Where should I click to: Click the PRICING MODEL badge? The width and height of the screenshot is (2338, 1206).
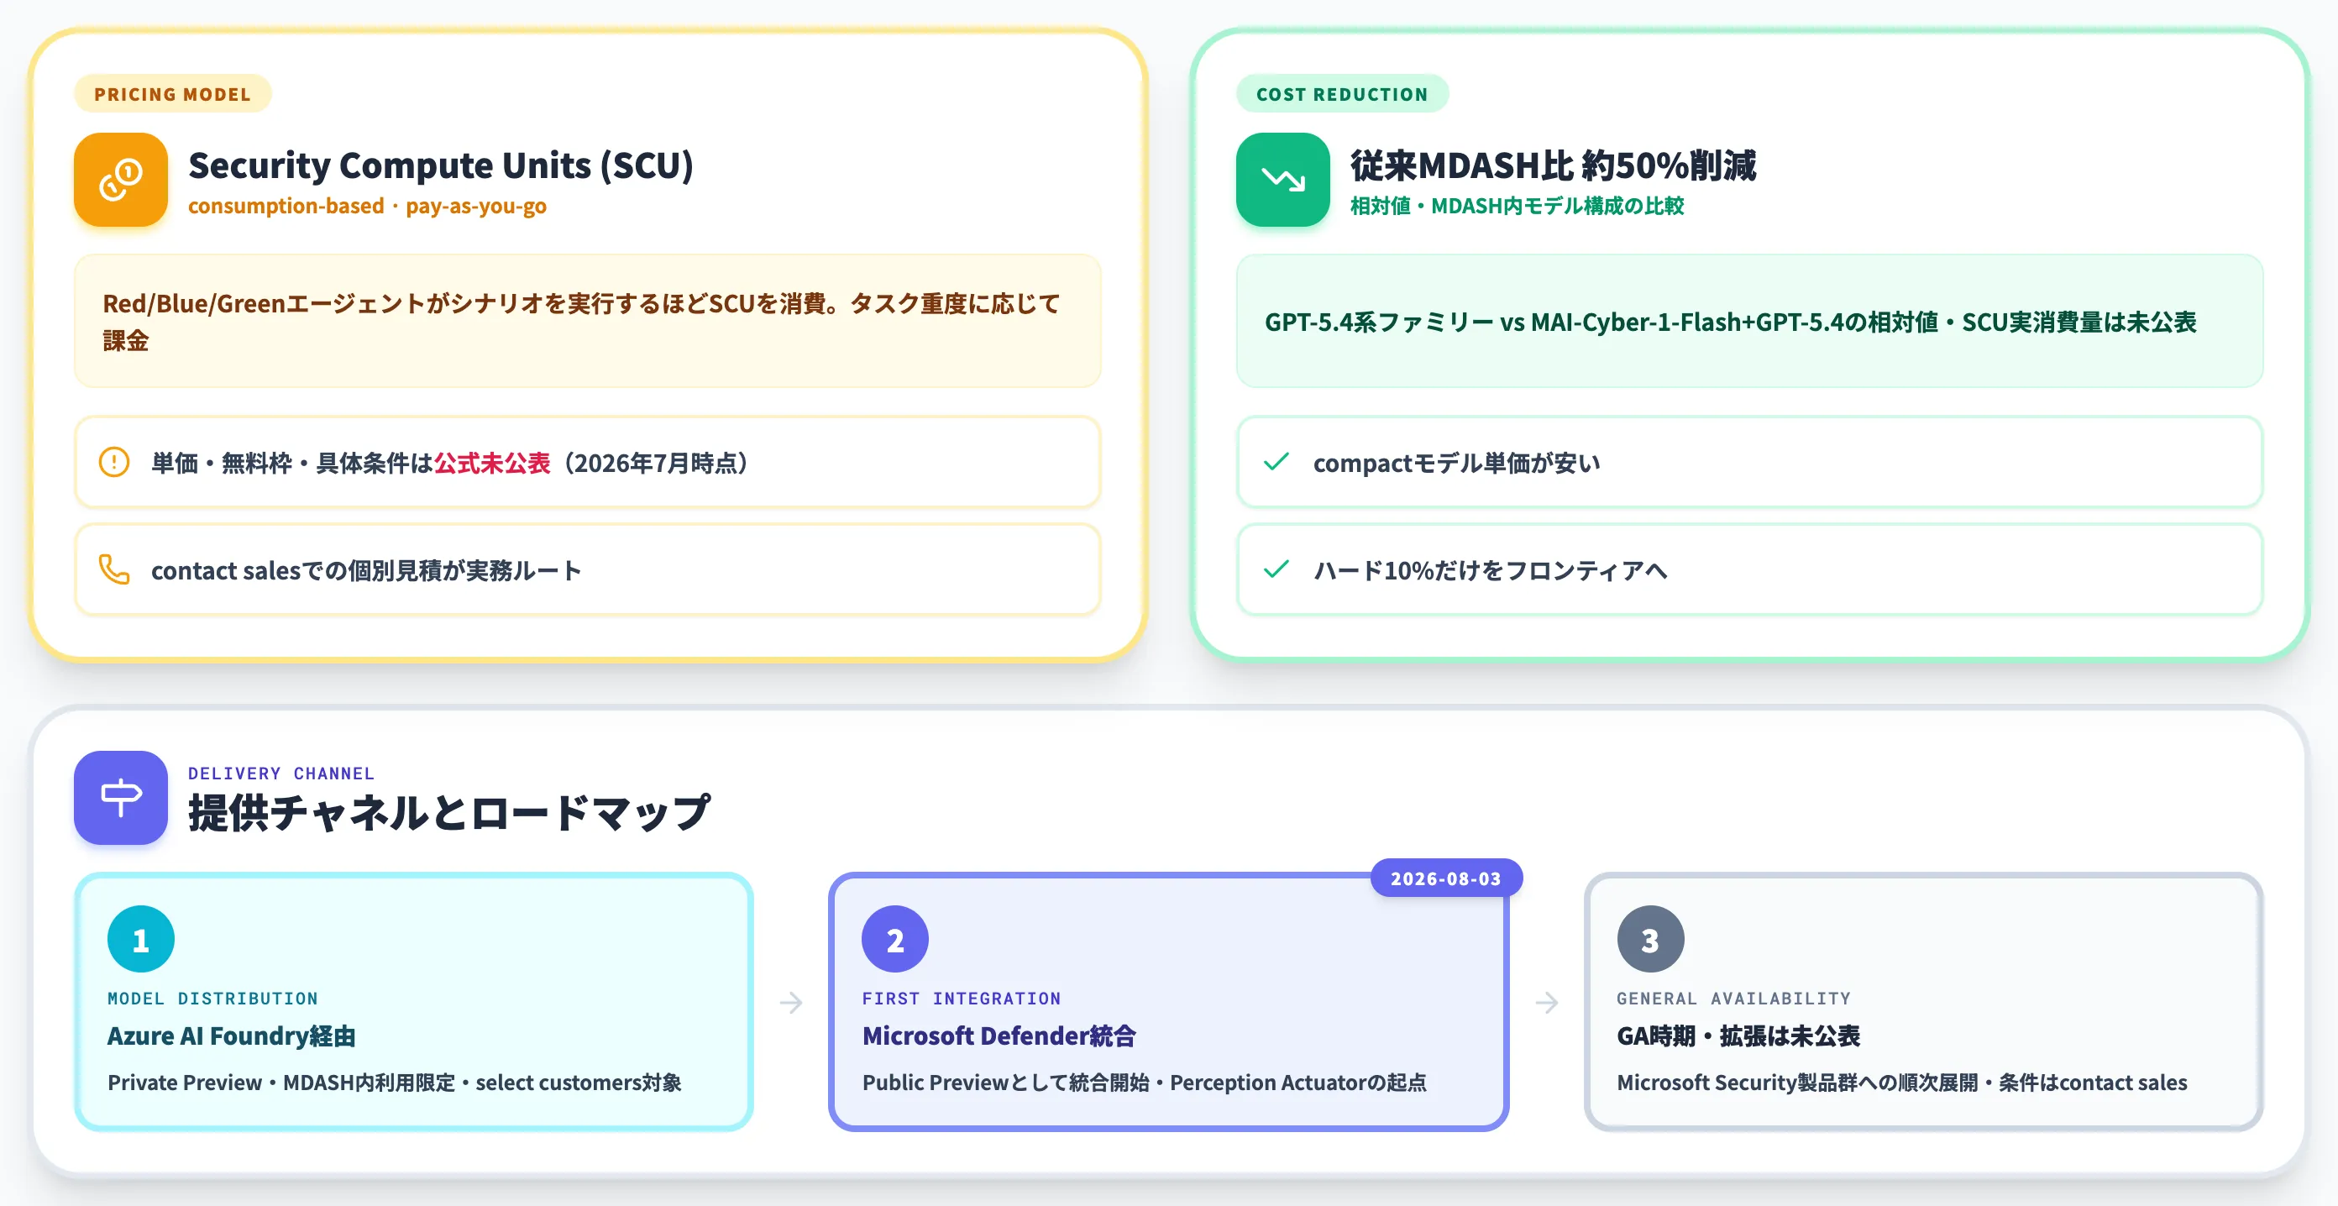point(172,94)
